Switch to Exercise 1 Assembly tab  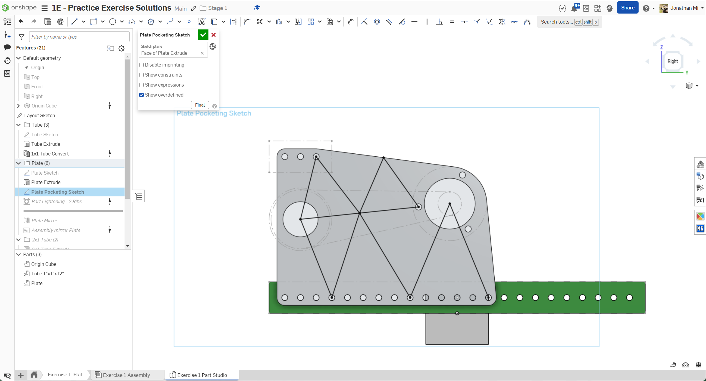coord(126,375)
